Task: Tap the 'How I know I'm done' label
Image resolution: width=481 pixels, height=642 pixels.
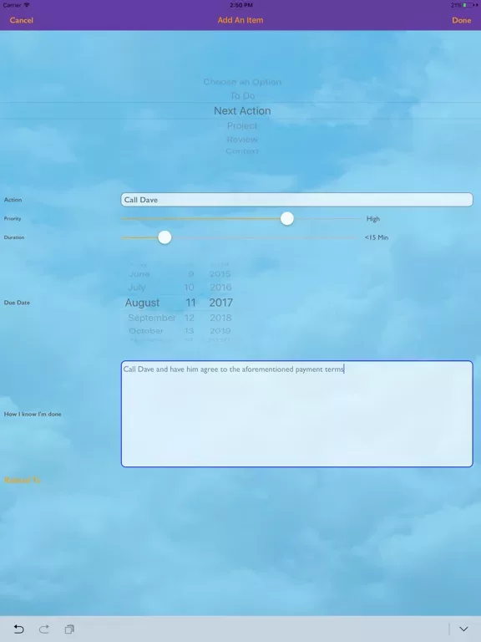Action: 33,414
